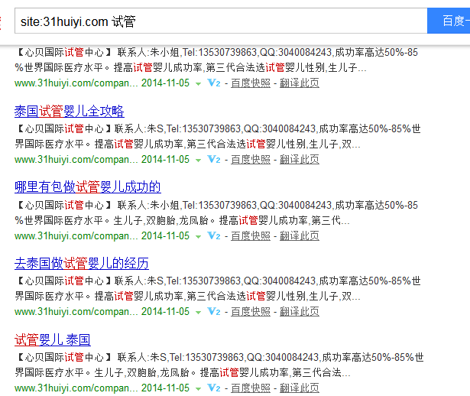Click 翻译此页 for 哪里有包做试管婴儿成功的 result

coord(300,235)
